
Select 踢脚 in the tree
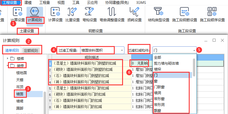pyautogui.click(x=20, y=108)
